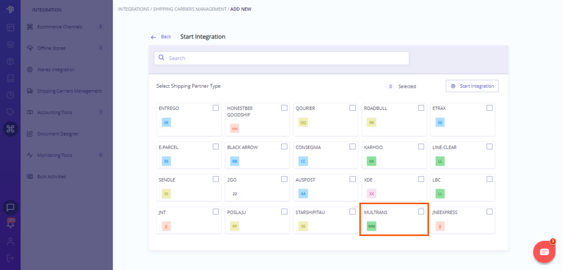Click the back arrow icon

tap(153, 37)
